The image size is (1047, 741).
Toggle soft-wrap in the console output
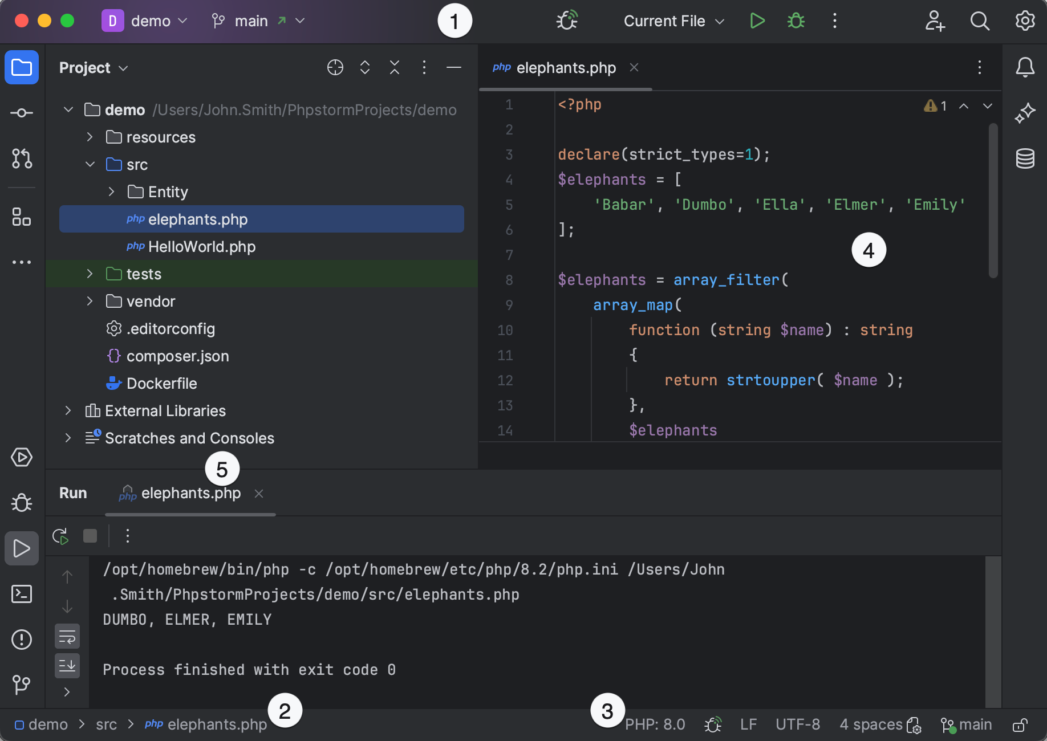pos(67,637)
